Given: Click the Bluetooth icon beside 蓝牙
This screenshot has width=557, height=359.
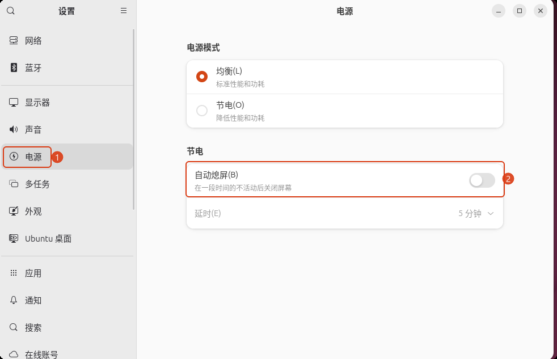Looking at the screenshot, I should (x=14, y=67).
